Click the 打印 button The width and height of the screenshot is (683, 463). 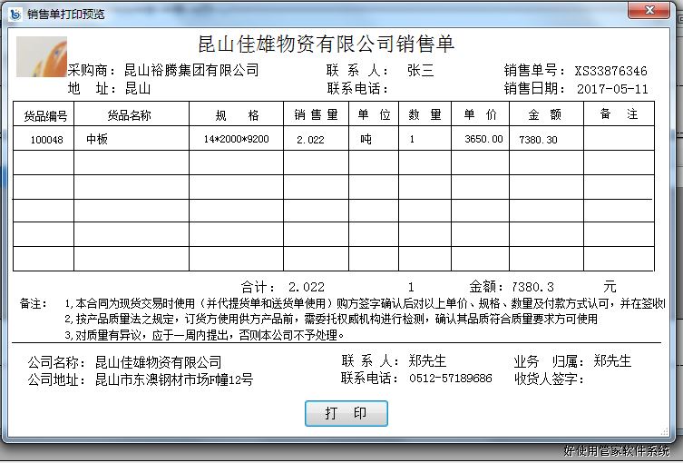[x=346, y=413]
